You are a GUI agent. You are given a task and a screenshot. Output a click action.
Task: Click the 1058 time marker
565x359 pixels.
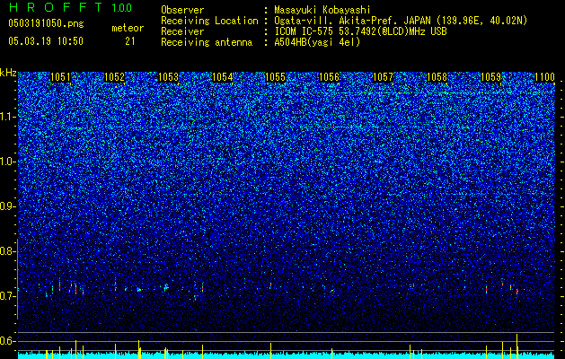tap(437, 77)
